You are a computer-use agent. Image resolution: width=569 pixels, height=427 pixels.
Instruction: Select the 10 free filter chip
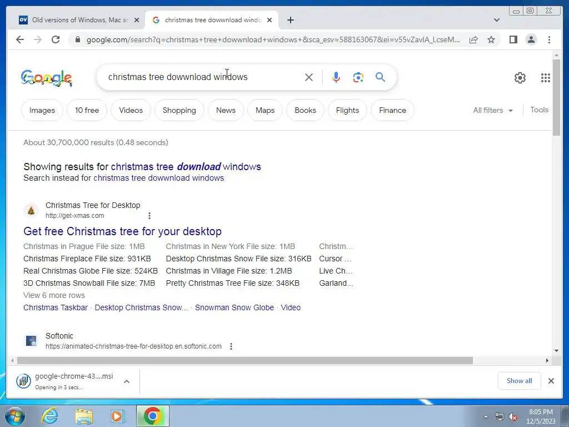(x=87, y=110)
